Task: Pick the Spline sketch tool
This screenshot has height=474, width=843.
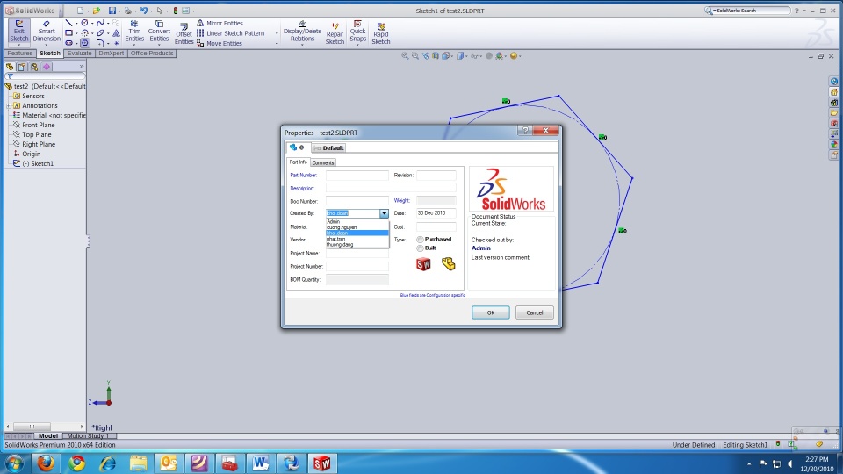Action: 100,23
